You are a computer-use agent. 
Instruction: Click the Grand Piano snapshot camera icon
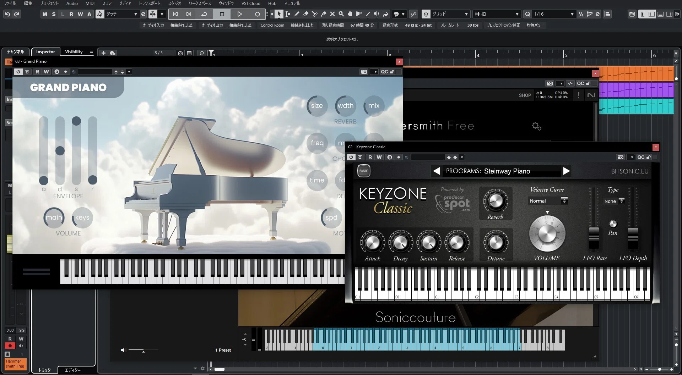364,72
